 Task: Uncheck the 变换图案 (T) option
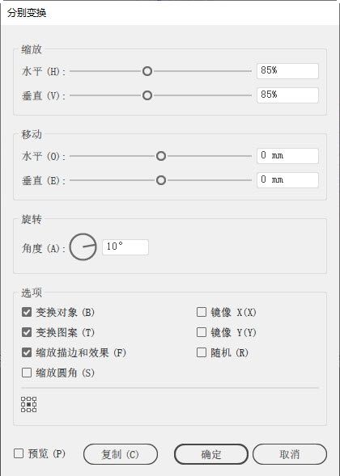[x=27, y=332]
